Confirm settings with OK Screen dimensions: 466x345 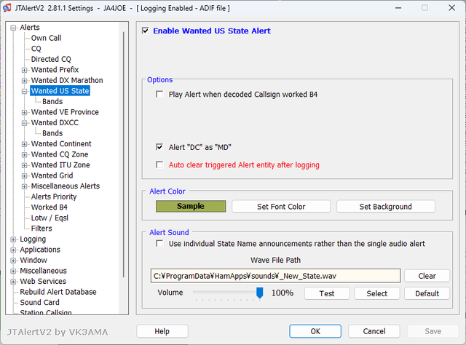click(x=315, y=331)
